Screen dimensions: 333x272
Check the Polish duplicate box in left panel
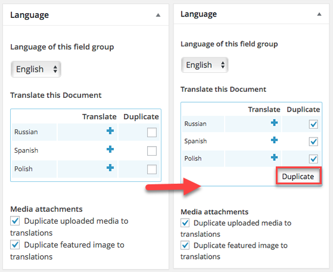tap(152, 169)
